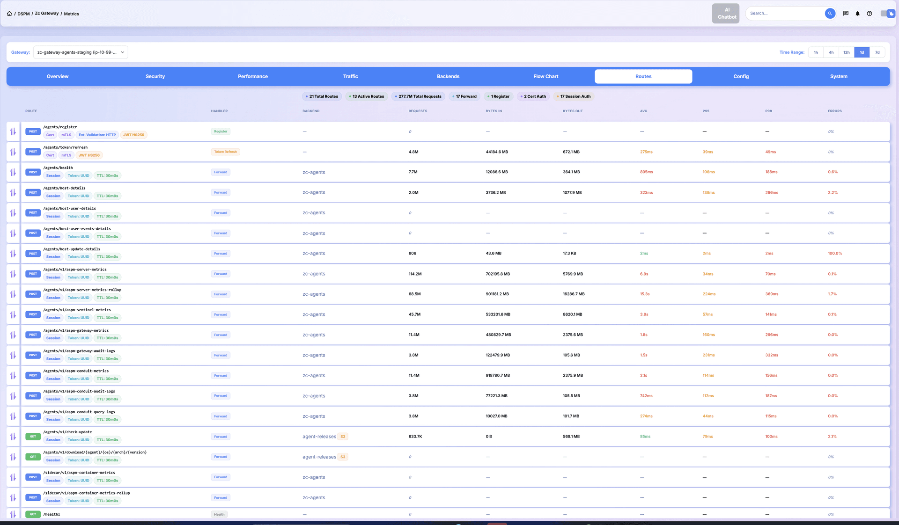Click arrows icon for /agents/v1/download row
Viewport: 899px width, 525px height.
point(13,457)
